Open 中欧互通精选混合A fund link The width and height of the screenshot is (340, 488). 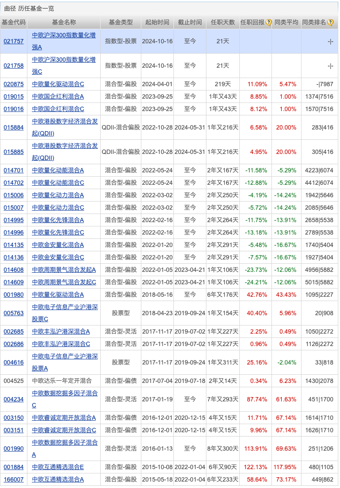pos(58,479)
